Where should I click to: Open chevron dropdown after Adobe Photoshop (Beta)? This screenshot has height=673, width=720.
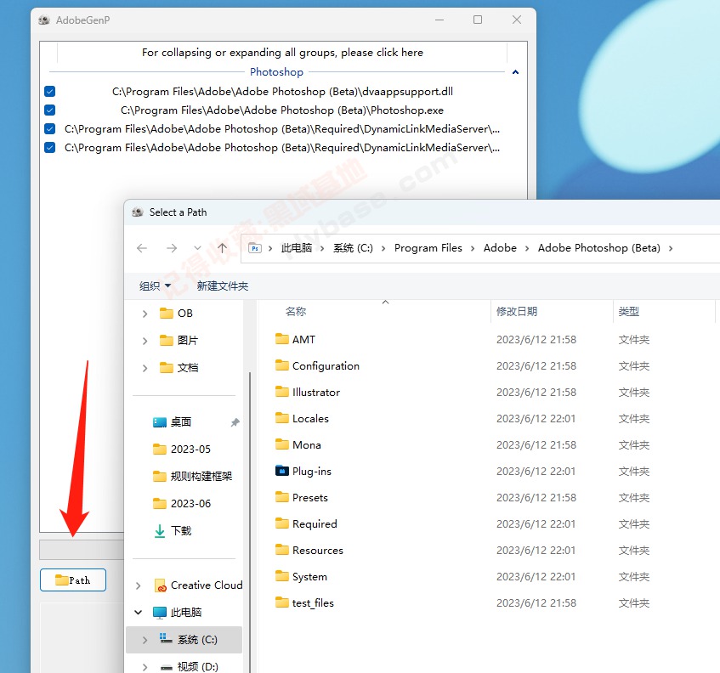(671, 248)
